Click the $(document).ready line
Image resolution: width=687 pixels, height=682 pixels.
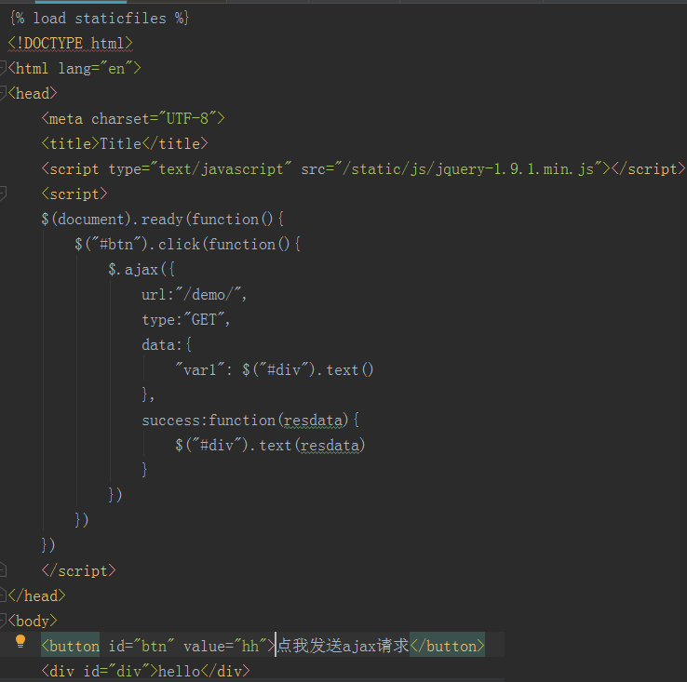163,219
